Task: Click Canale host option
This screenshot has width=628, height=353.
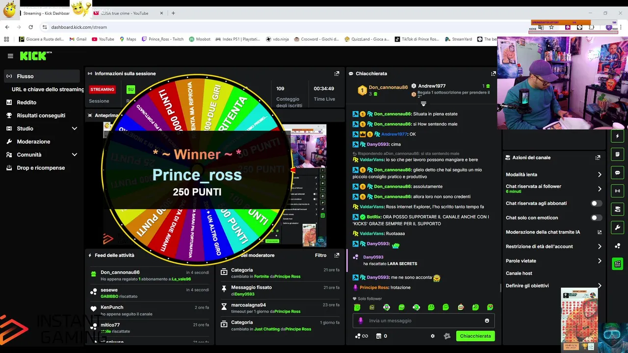Action: pyautogui.click(x=519, y=273)
